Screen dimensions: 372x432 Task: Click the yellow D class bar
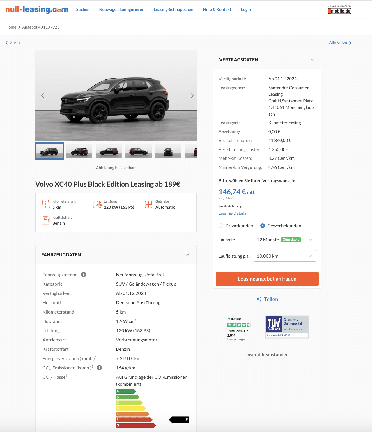click(131, 408)
